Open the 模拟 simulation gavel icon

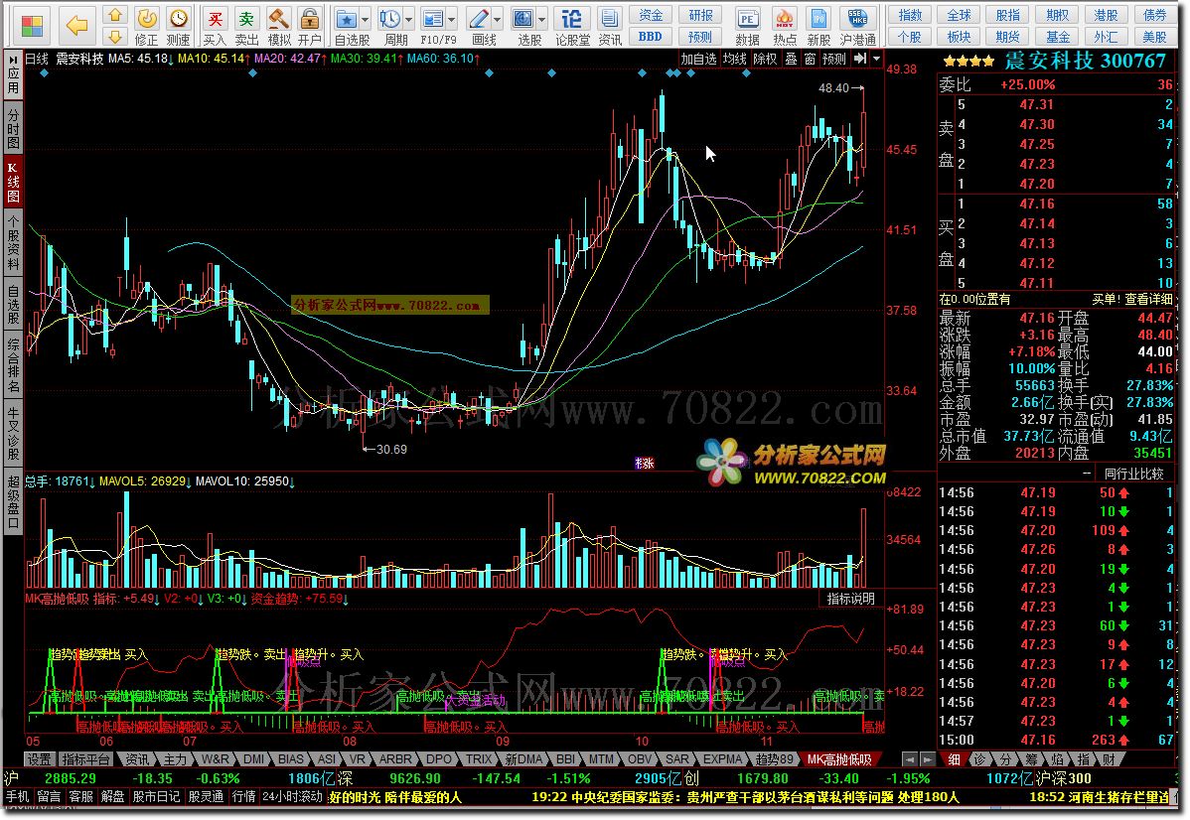pyautogui.click(x=278, y=27)
